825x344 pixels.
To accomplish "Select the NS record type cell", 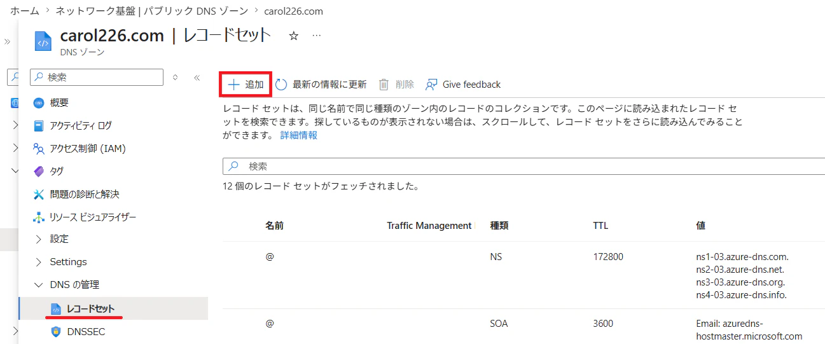I will pyautogui.click(x=496, y=257).
